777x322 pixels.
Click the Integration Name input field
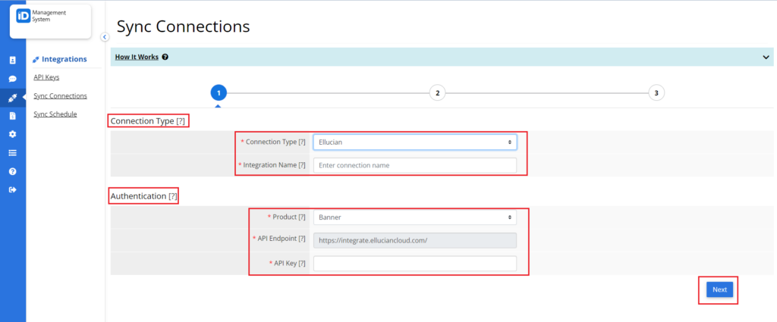point(415,165)
